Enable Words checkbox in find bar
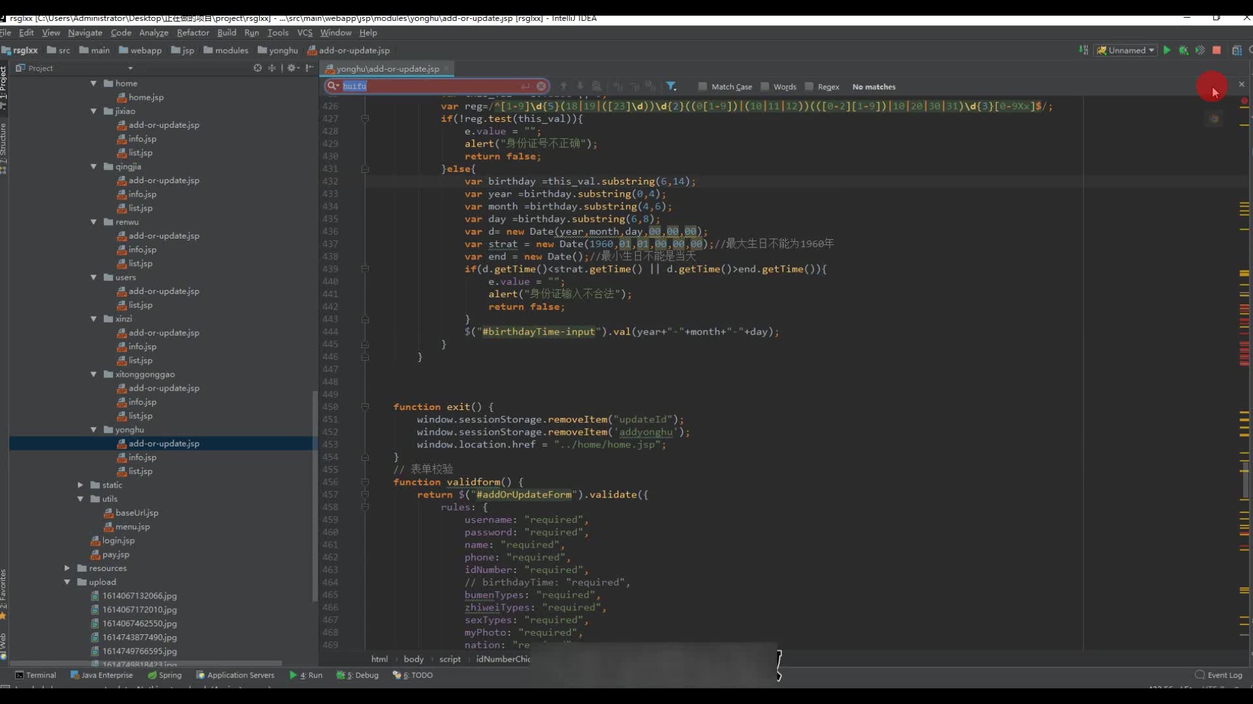 pyautogui.click(x=765, y=86)
